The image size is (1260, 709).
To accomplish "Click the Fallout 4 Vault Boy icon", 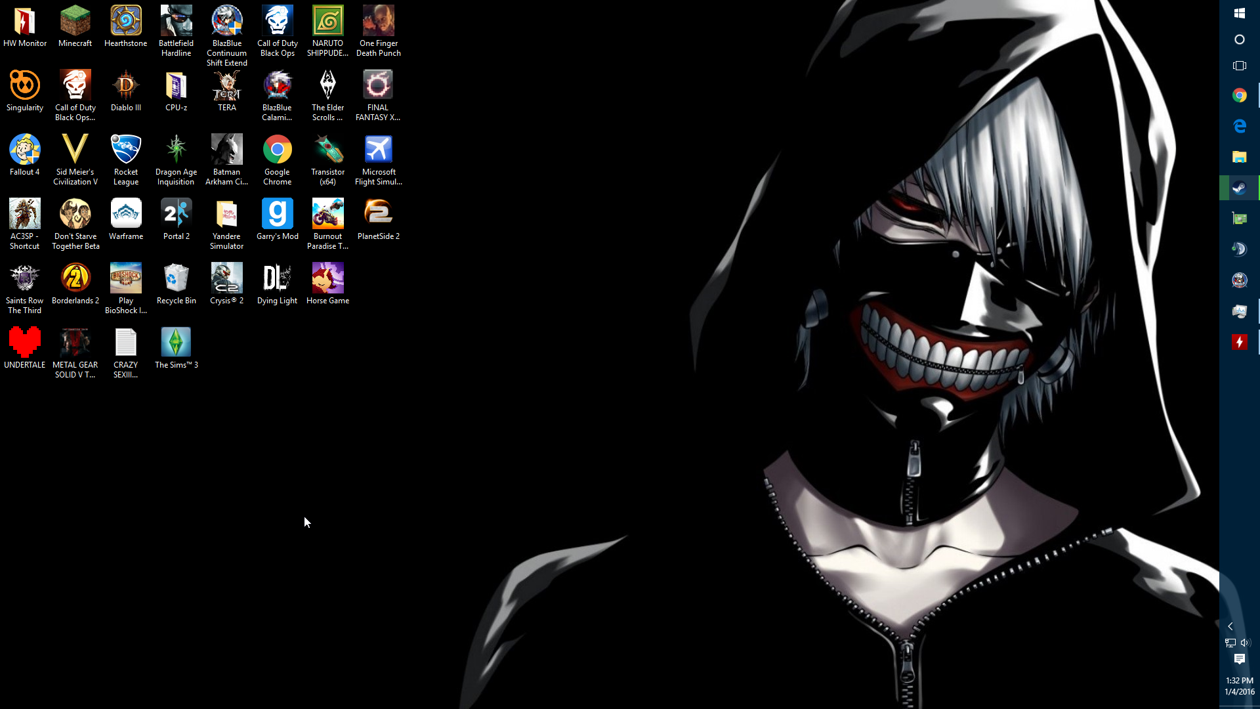I will [x=25, y=150].
